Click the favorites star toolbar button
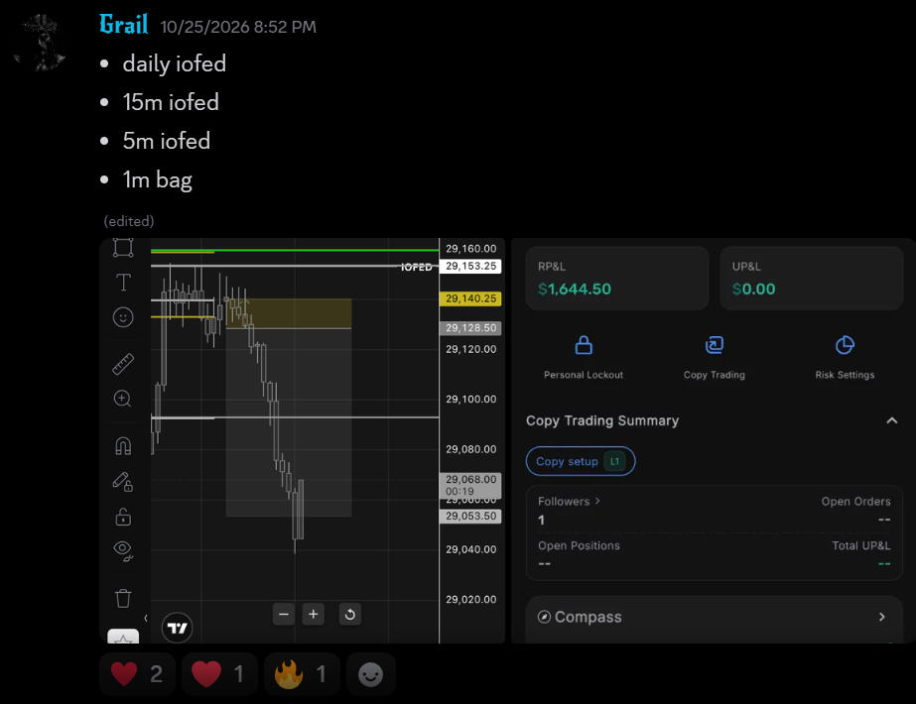The width and height of the screenshot is (916, 704). coord(123,637)
